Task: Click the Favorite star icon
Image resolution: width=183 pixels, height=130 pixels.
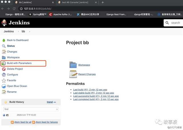Action: [4, 80]
